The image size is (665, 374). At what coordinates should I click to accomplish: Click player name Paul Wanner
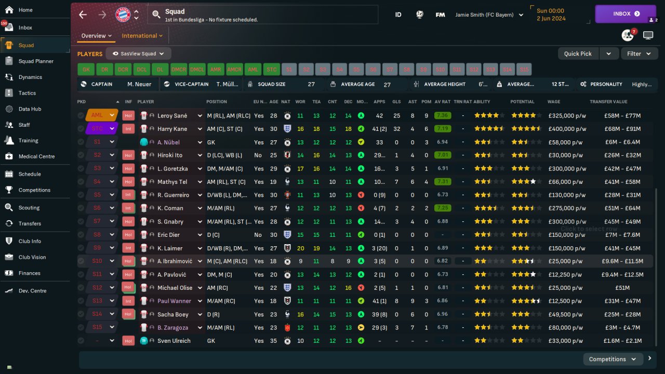(174, 301)
